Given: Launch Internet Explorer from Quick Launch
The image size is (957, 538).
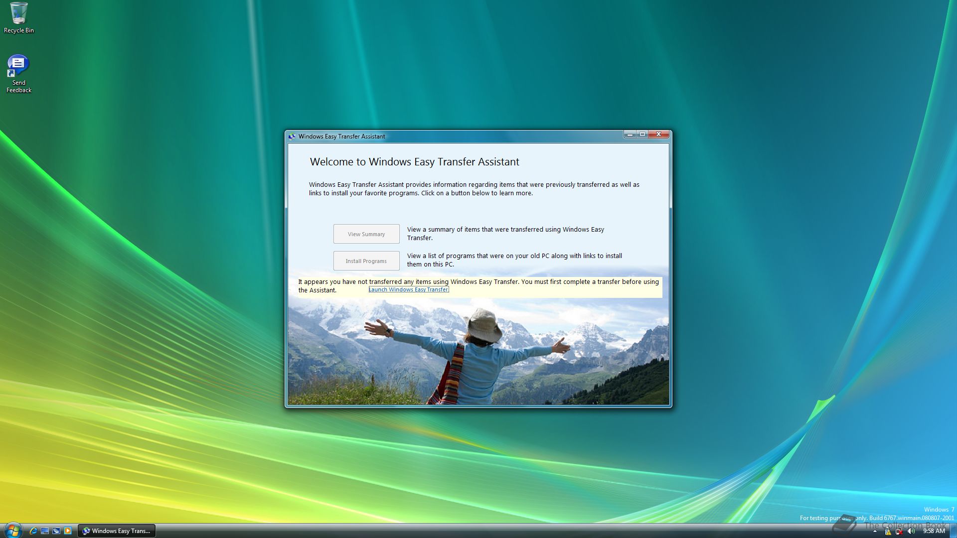Looking at the screenshot, I should coord(33,531).
